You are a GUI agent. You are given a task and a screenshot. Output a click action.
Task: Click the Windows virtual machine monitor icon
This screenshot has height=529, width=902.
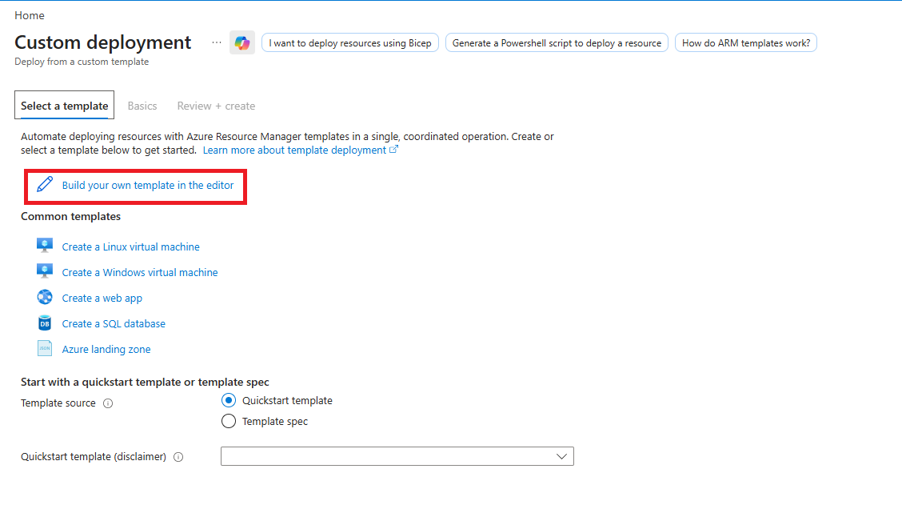pos(45,271)
